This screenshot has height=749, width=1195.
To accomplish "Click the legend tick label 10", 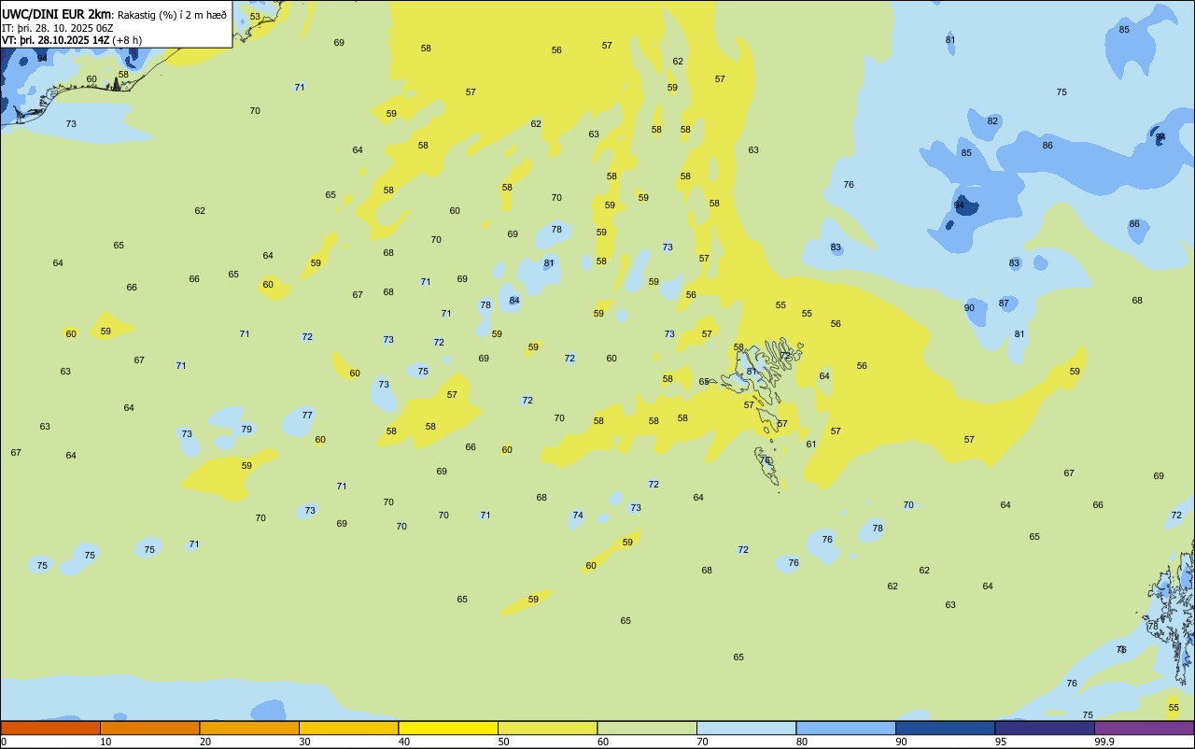I will [105, 742].
